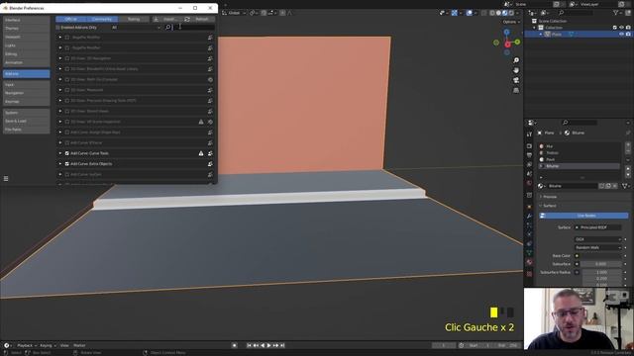Viewport: 634px width, 356px height.
Task: Enable Add Curve: IvyGen add-on checkbox
Action: 67,174
